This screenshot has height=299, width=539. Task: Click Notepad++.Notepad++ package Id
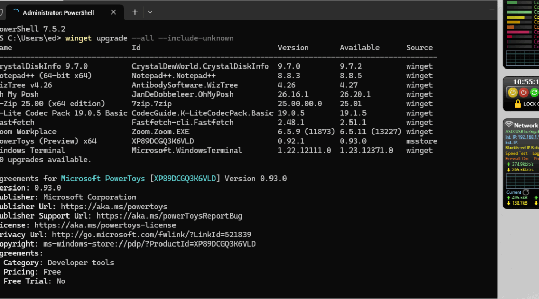tap(173, 76)
